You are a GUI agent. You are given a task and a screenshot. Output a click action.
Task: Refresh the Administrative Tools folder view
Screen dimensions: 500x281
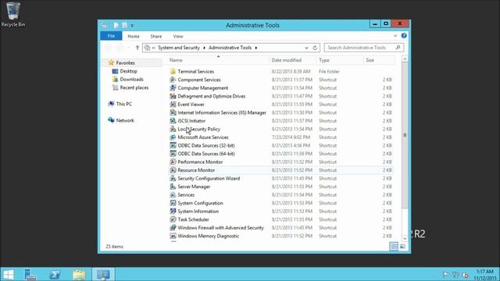coord(315,48)
